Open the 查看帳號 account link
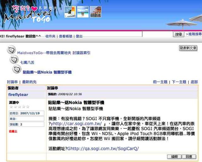The width and height of the screenshot is (202, 162). (x=66, y=36)
